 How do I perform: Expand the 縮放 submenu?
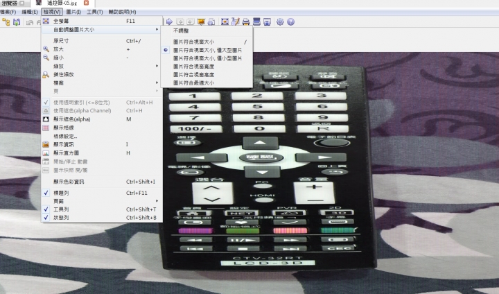point(102,67)
